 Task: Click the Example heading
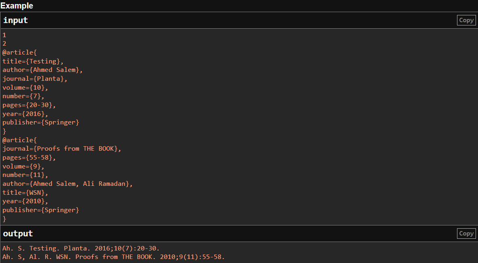pyautogui.click(x=17, y=6)
